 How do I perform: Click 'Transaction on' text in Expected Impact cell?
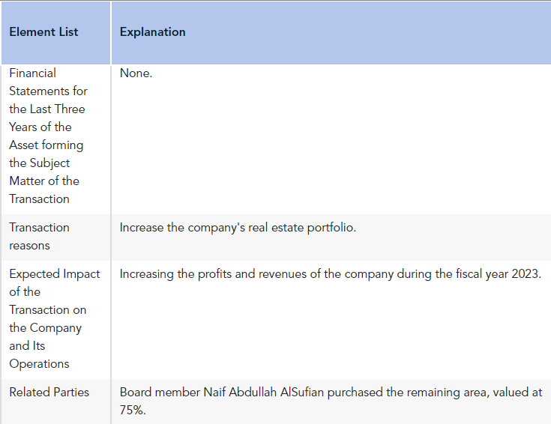point(48,310)
